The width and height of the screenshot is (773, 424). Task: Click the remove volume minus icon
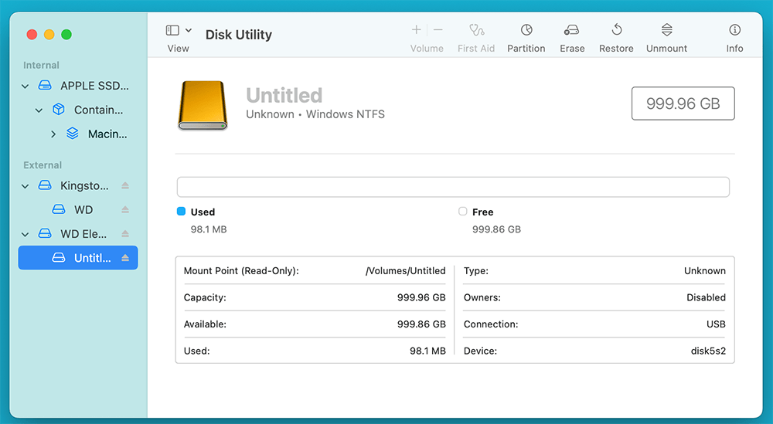click(438, 30)
